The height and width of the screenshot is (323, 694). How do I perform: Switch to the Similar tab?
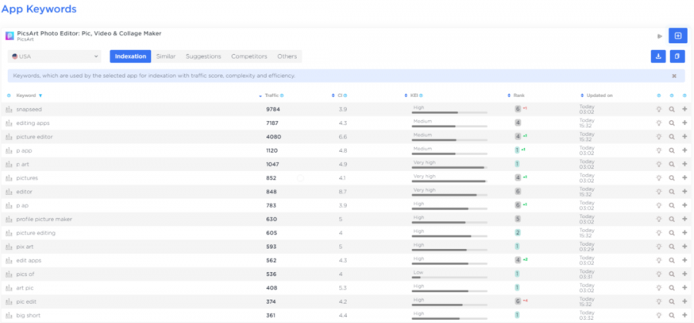coord(166,56)
